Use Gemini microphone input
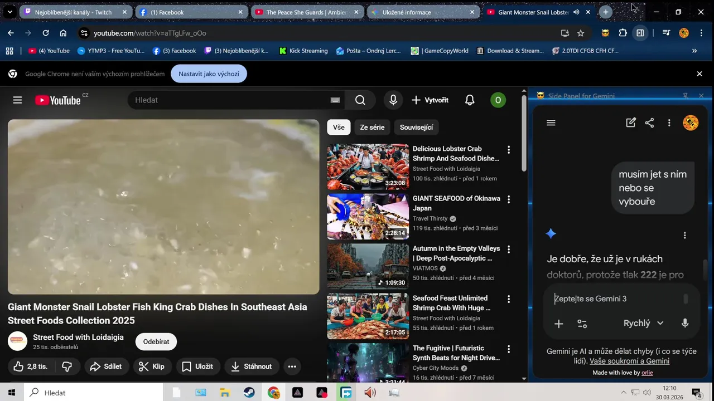Image resolution: width=714 pixels, height=401 pixels. click(x=685, y=324)
